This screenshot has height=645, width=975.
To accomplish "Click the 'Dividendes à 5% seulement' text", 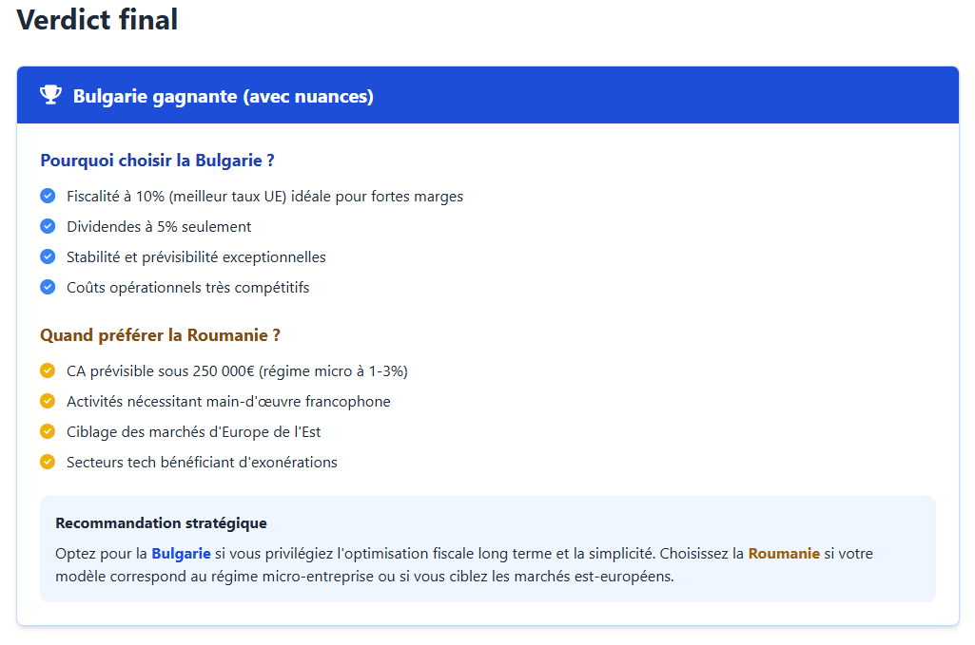I will click(x=159, y=227).
